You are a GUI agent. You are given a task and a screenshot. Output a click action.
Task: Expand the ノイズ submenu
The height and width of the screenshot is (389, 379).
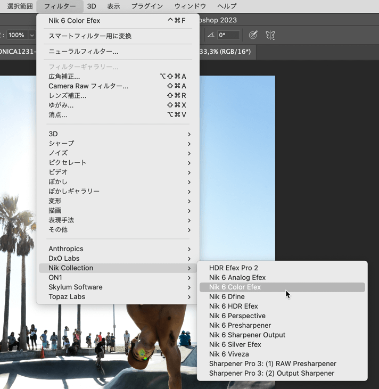click(x=118, y=153)
